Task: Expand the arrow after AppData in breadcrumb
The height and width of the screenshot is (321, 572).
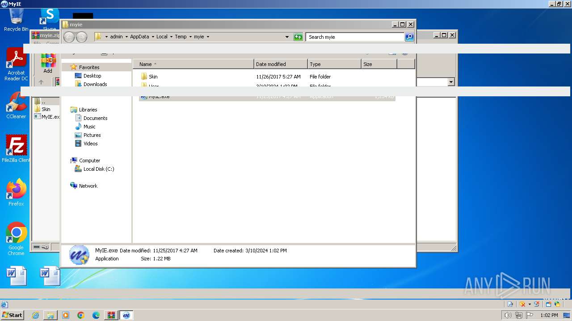Action: click(x=153, y=37)
